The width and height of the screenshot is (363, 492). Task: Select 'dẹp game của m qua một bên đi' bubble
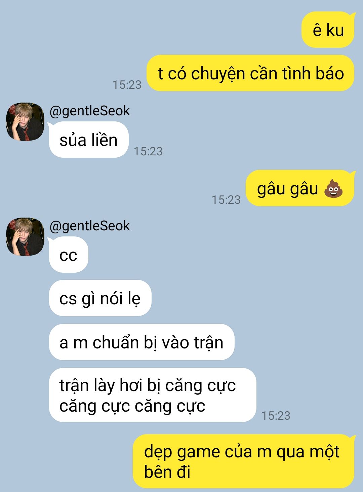(x=244, y=461)
